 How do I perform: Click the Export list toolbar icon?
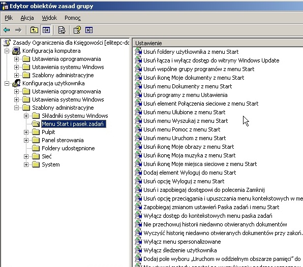(x=62, y=30)
